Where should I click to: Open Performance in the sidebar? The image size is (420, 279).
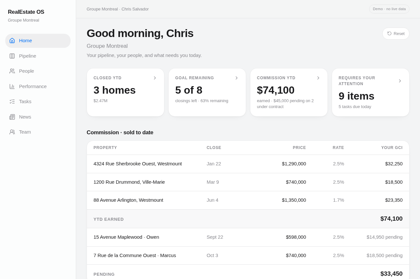38,86
